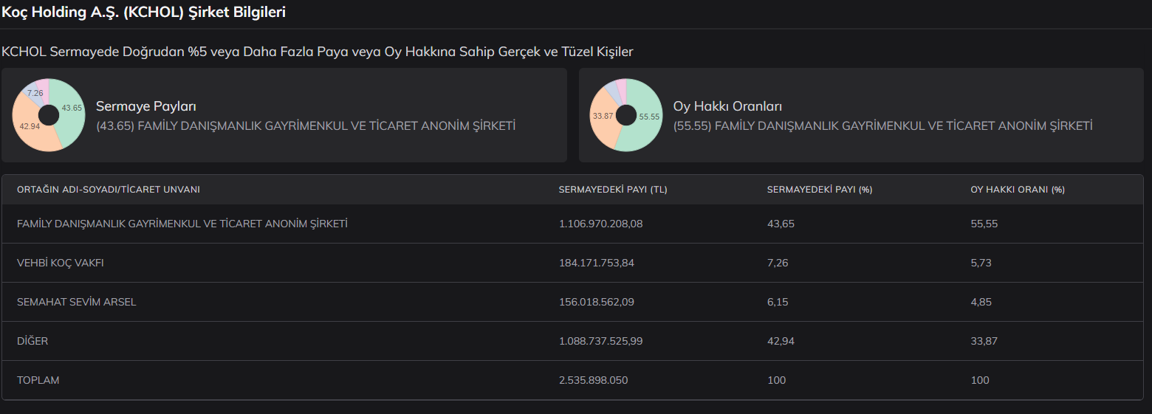This screenshot has height=414, width=1152.
Task: Click the Sermayedeki Payı (TL) column header
Action: tap(613, 190)
